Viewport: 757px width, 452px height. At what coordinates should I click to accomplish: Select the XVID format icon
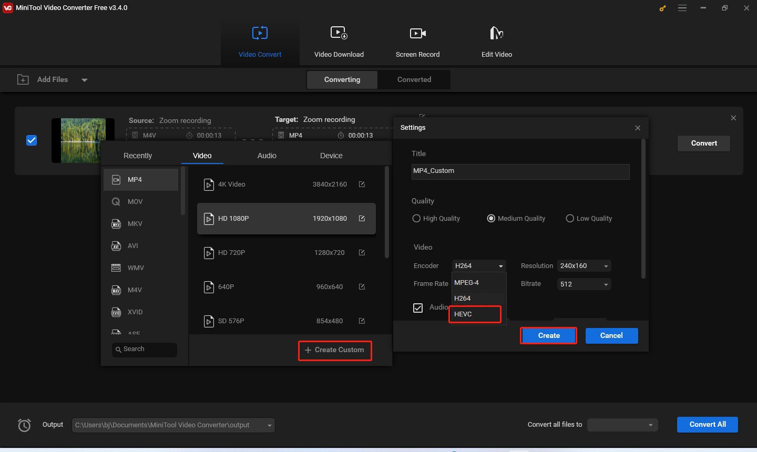click(116, 312)
